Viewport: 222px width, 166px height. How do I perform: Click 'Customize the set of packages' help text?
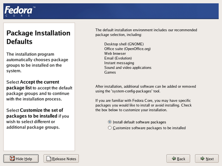click(35, 113)
